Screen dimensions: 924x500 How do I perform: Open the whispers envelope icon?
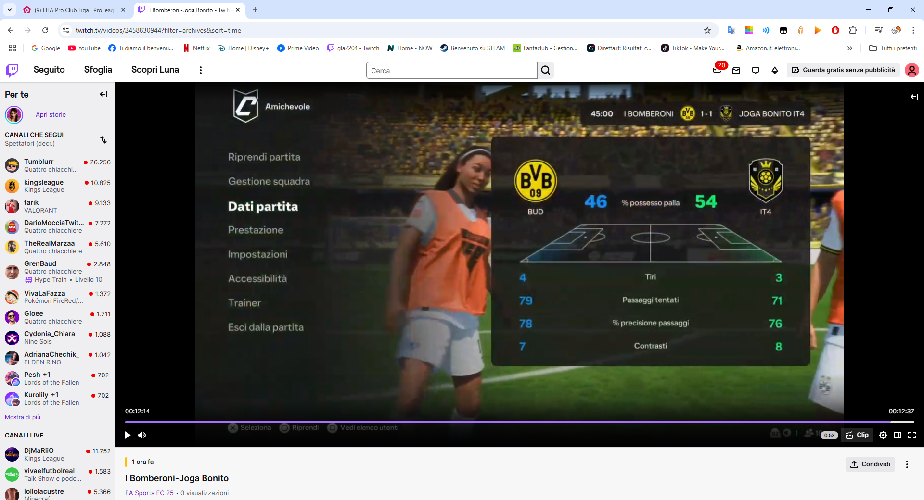pyautogui.click(x=736, y=70)
